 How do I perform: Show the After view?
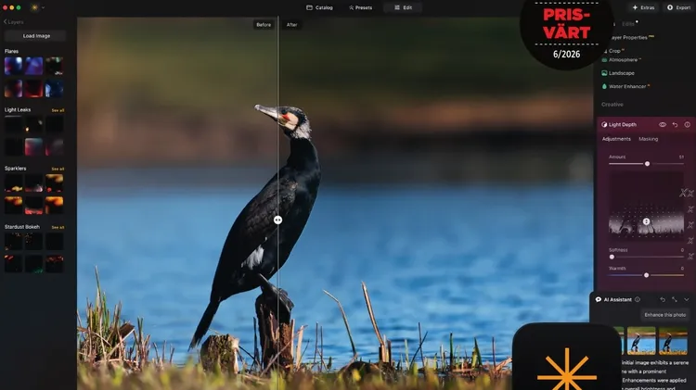pyautogui.click(x=291, y=25)
